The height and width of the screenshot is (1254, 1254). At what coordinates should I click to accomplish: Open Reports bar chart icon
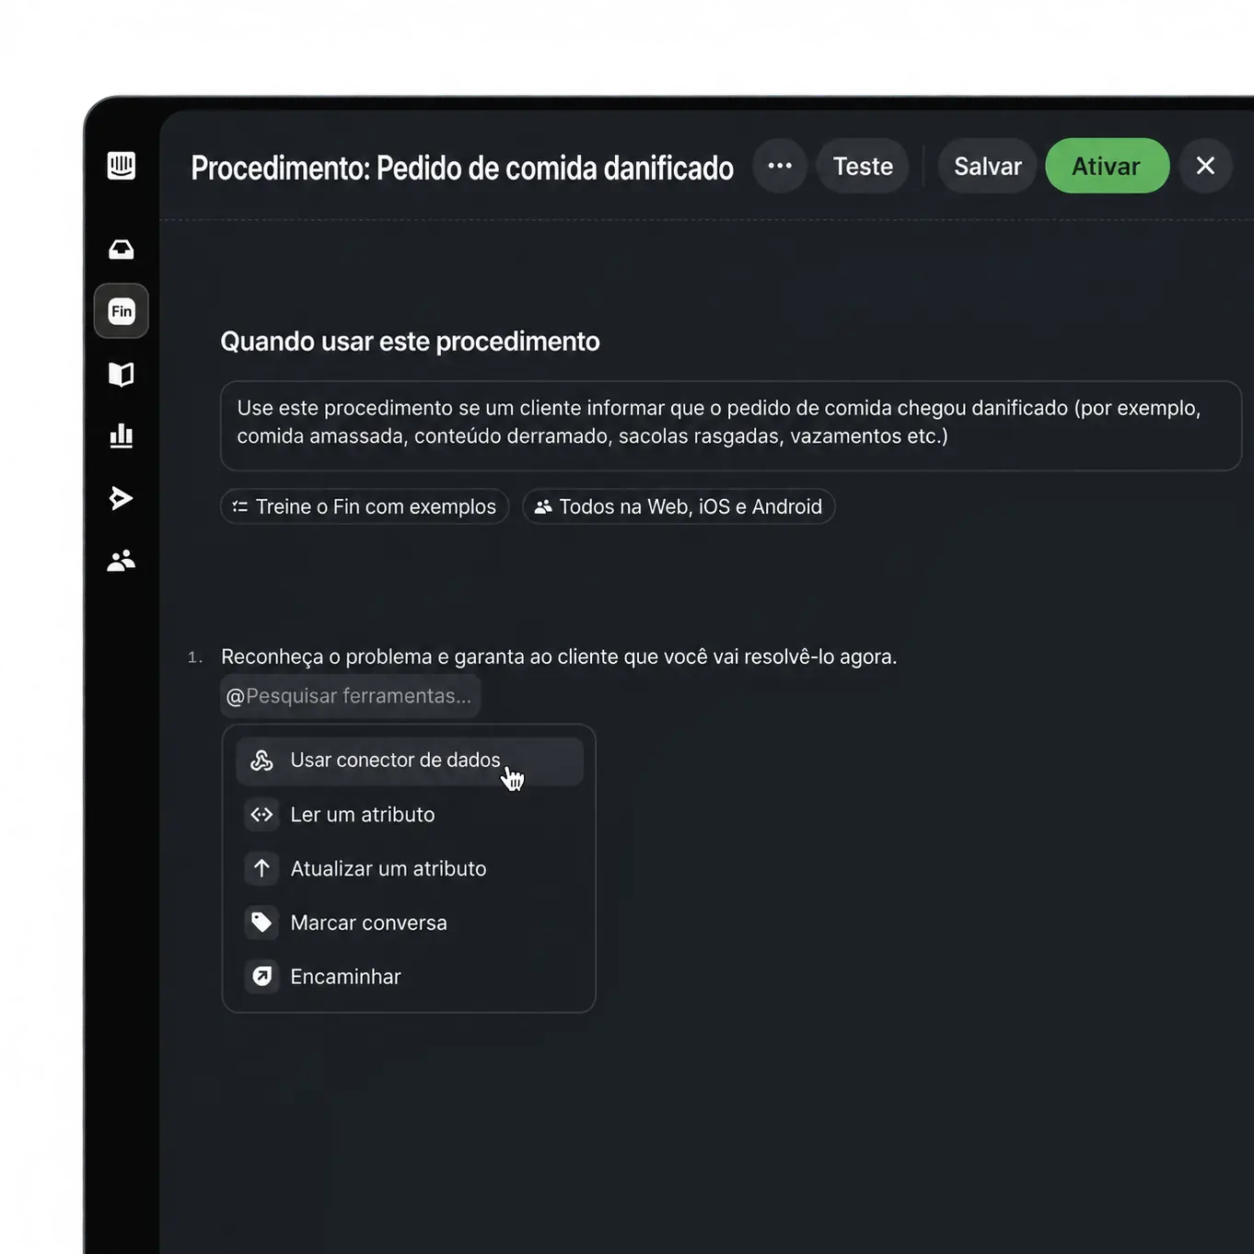click(x=122, y=435)
